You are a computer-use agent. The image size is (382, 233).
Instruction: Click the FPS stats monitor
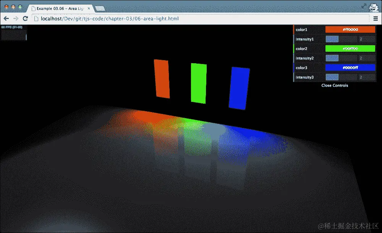[14, 32]
